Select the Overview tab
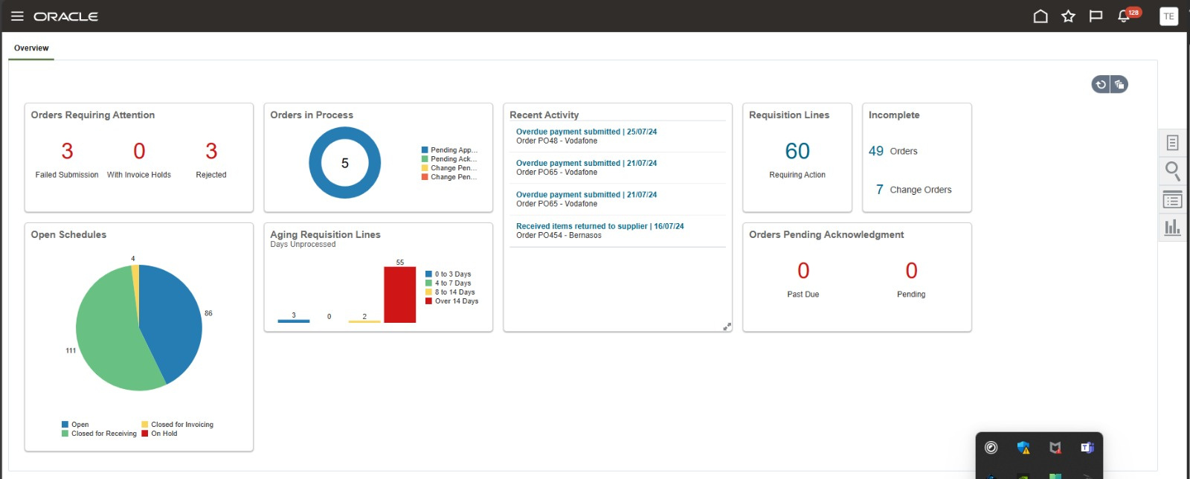Viewport: 1190px width, 479px height. (31, 48)
